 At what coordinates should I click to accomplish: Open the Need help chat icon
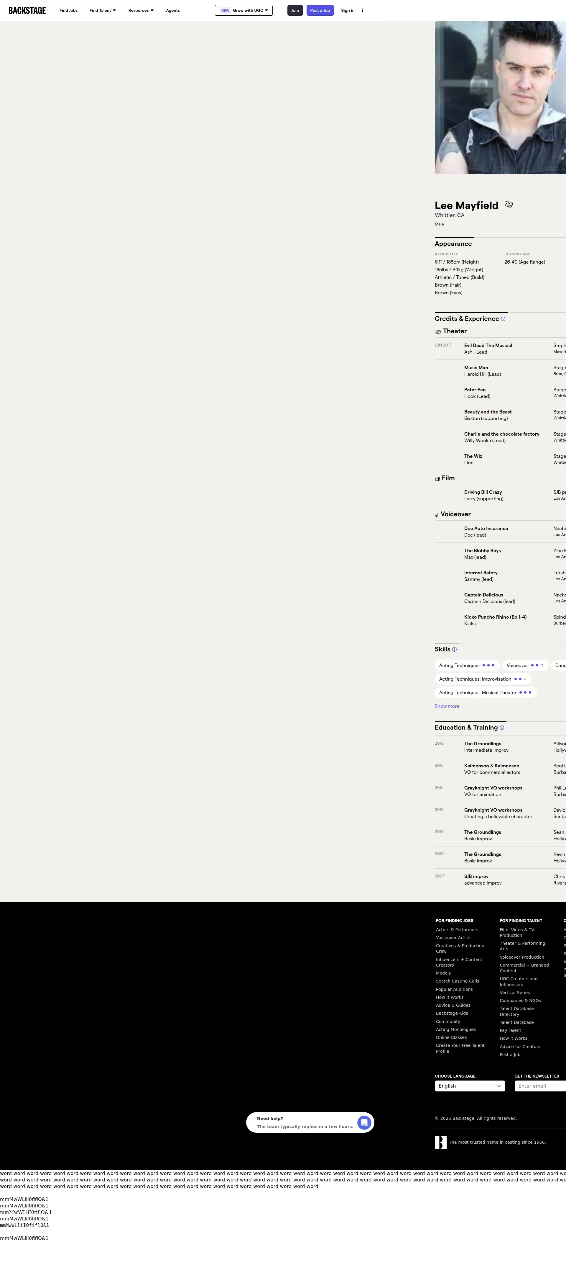point(364,1123)
